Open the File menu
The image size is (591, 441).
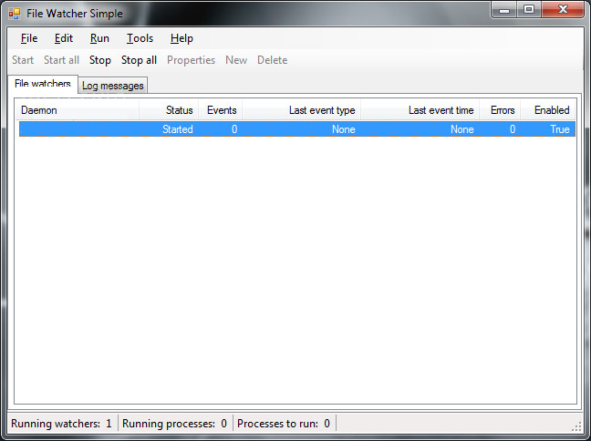pyautogui.click(x=29, y=38)
